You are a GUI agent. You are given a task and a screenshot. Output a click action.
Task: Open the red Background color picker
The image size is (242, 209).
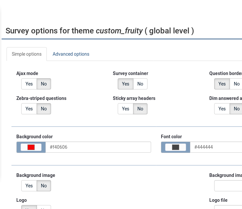click(31, 147)
